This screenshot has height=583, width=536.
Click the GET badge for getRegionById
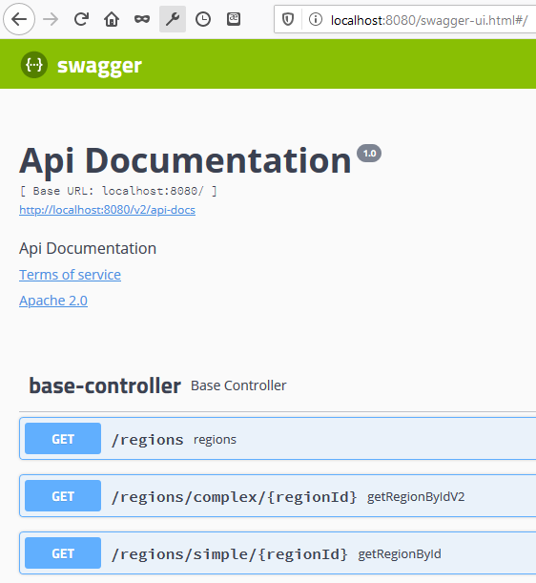point(63,553)
